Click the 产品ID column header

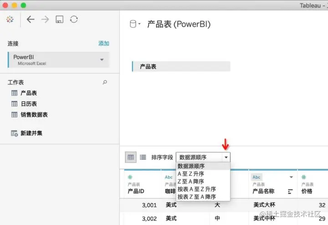coord(136,191)
